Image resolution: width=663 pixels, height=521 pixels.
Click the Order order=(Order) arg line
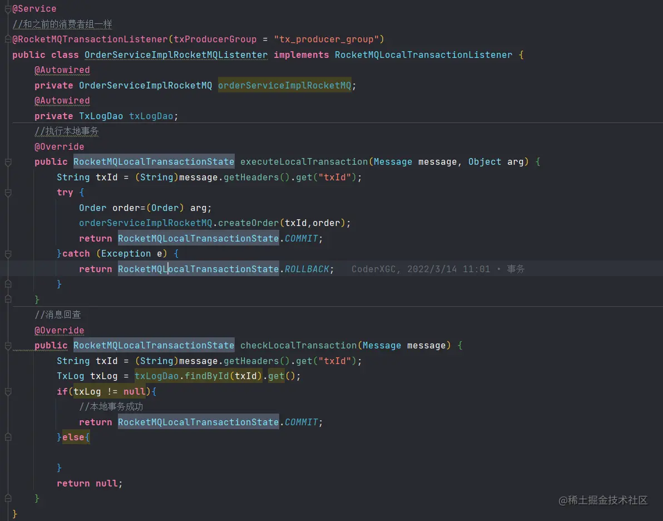coord(145,208)
